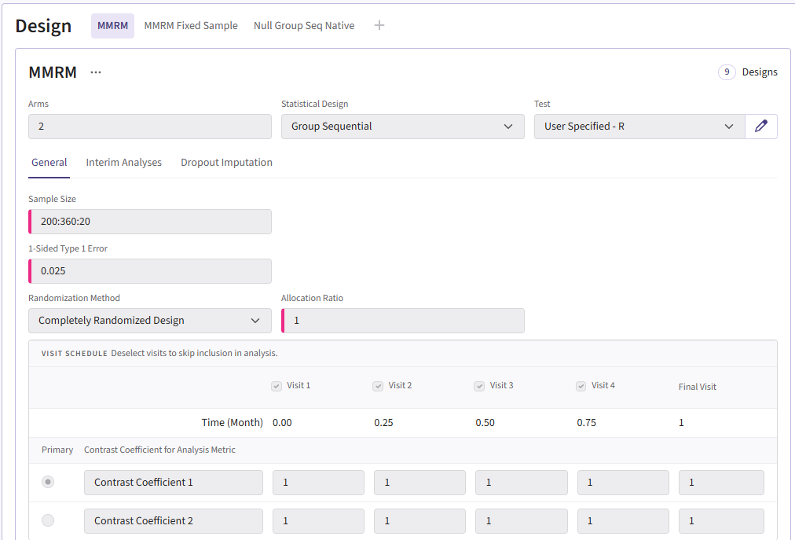Viewport: 795px width, 540px height.
Task: Add a new design tab with plus icon
Action: click(379, 25)
